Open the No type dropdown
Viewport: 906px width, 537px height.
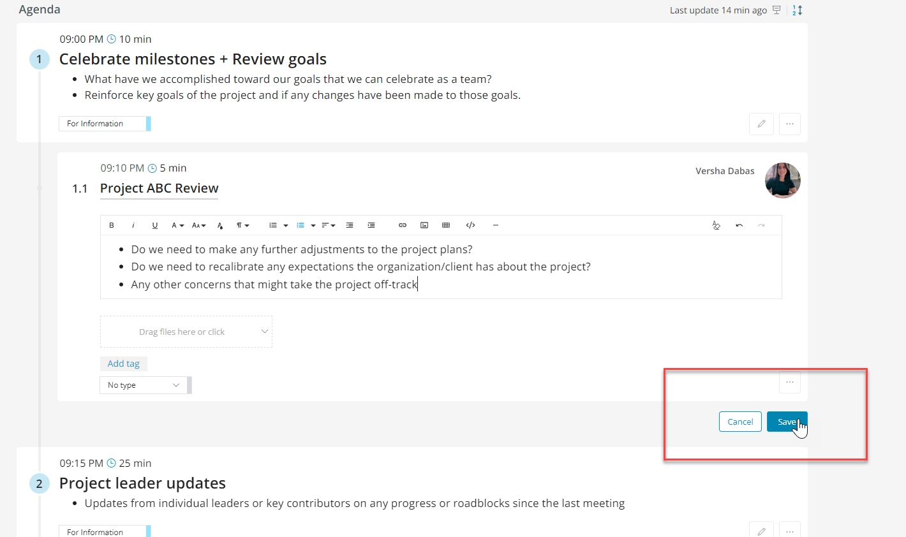point(144,385)
